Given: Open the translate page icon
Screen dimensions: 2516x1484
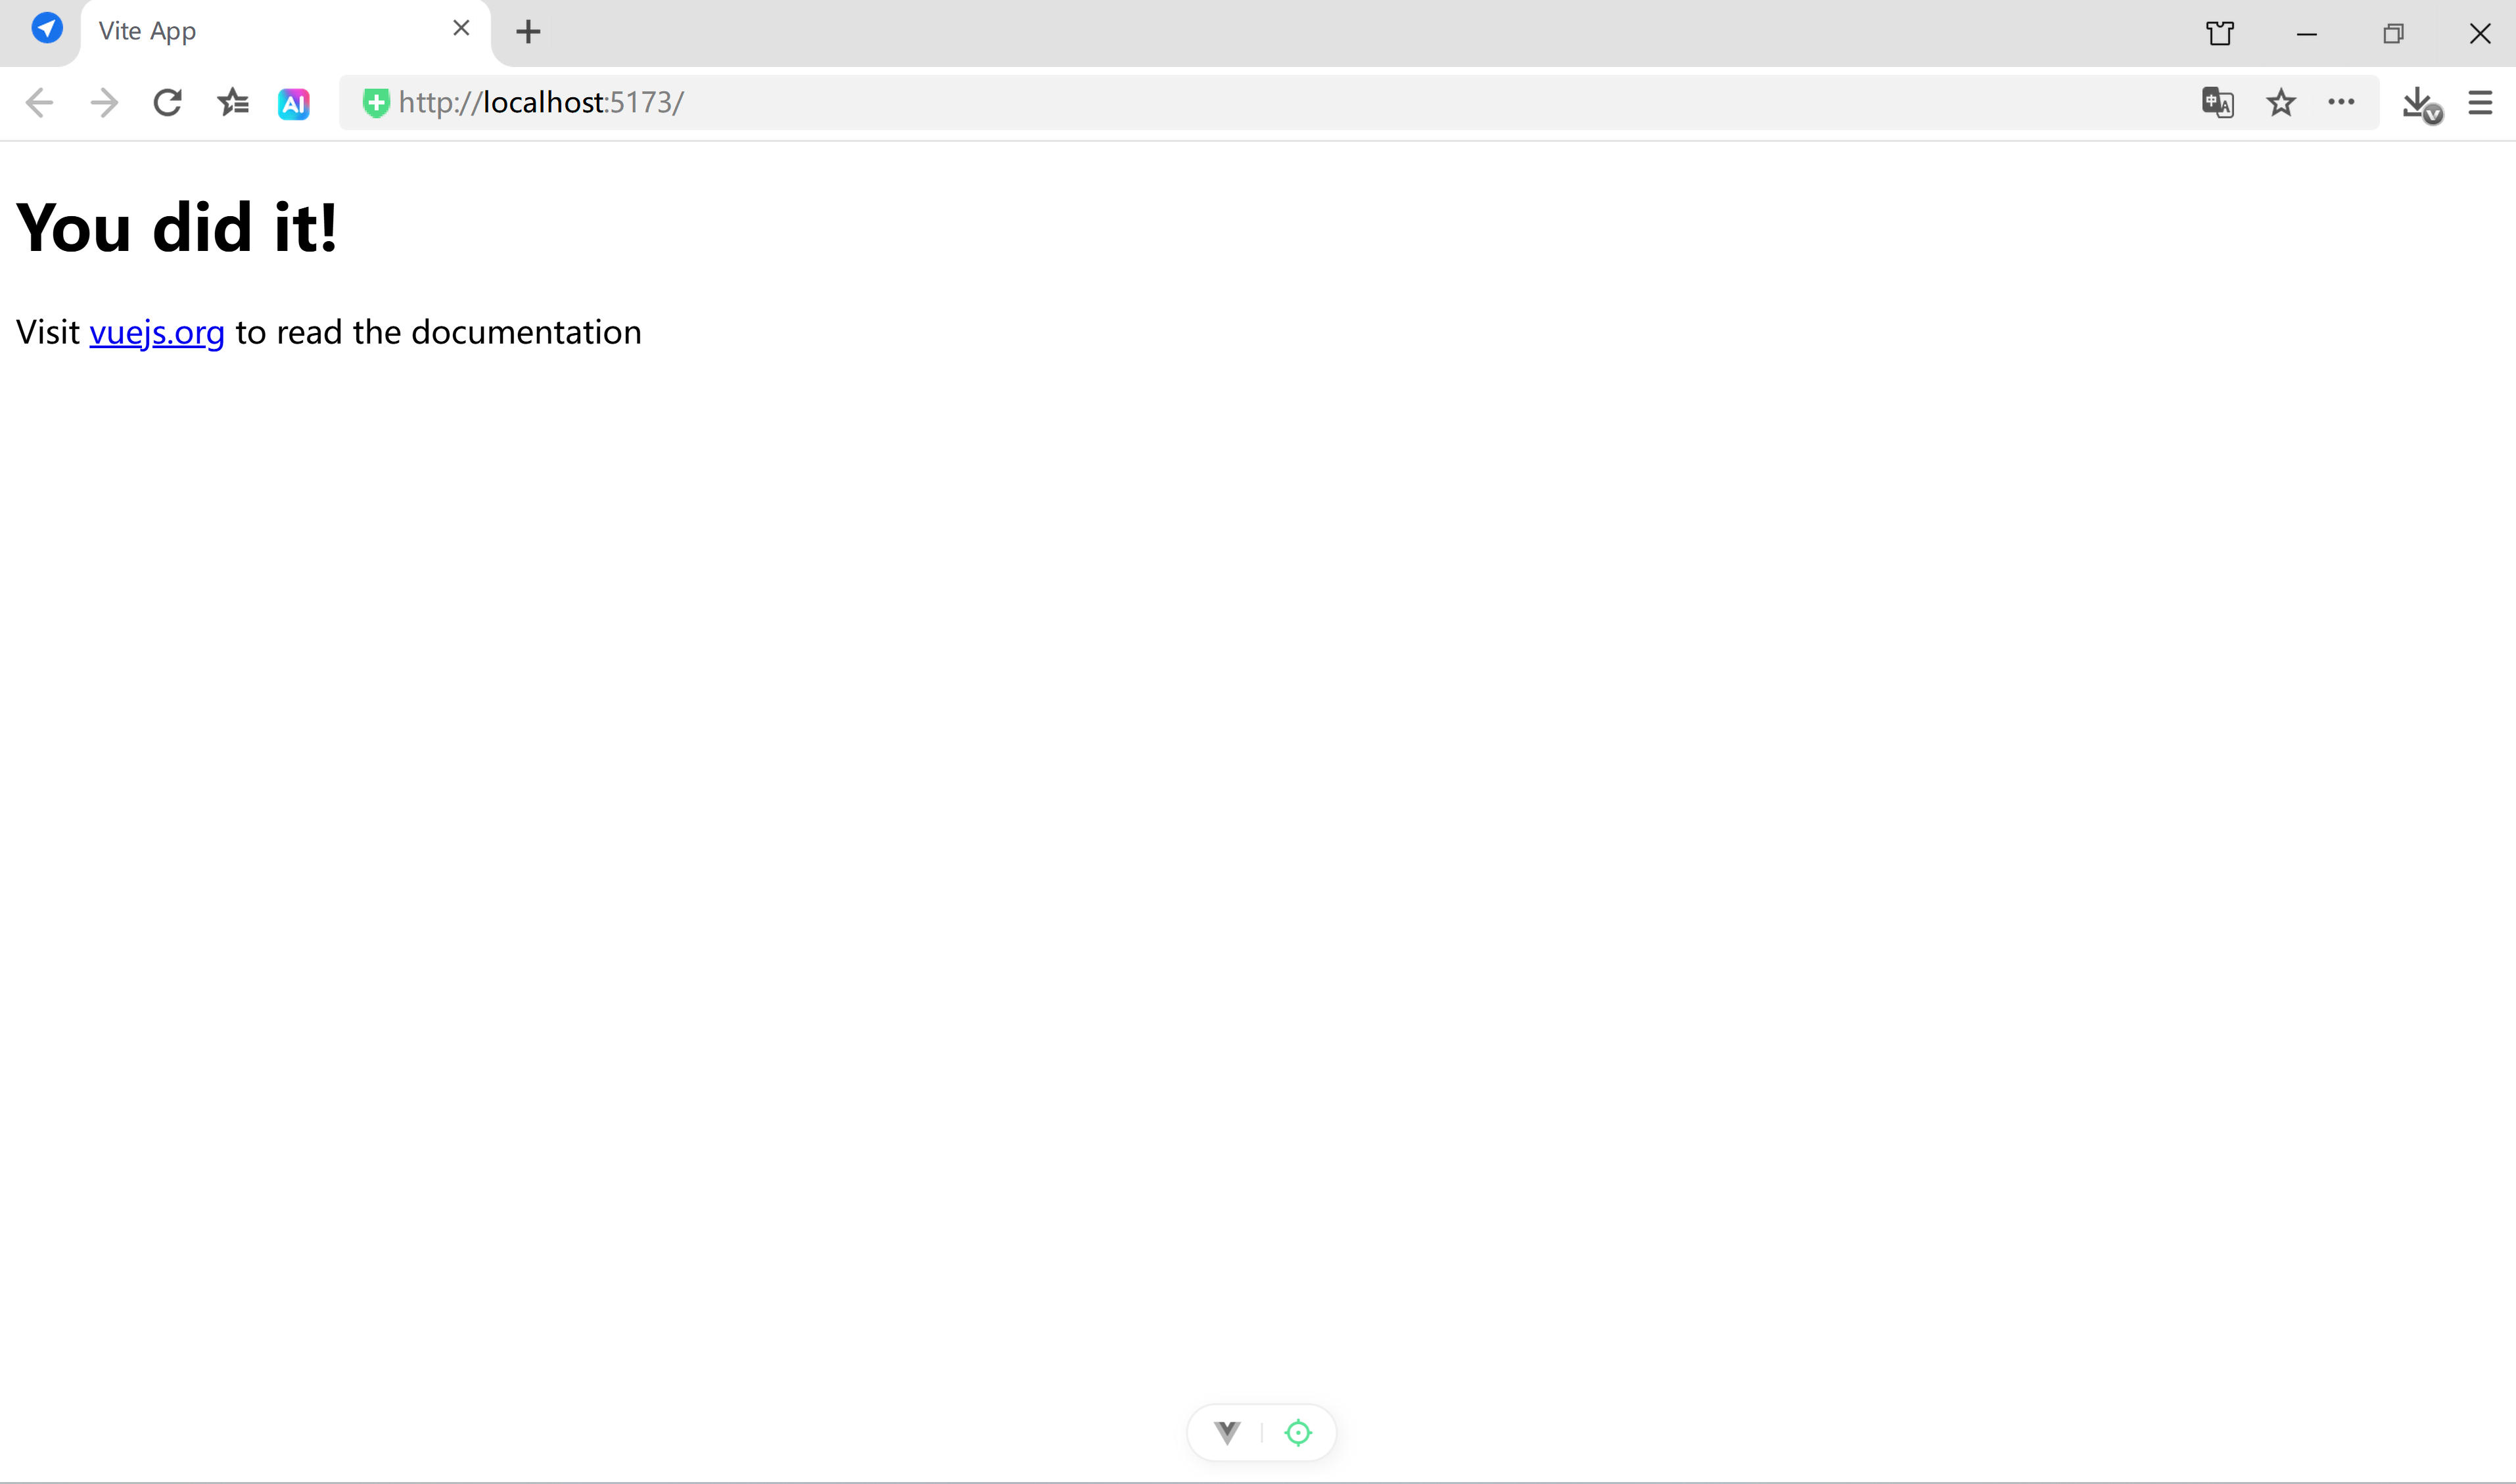Looking at the screenshot, I should [x=2218, y=102].
